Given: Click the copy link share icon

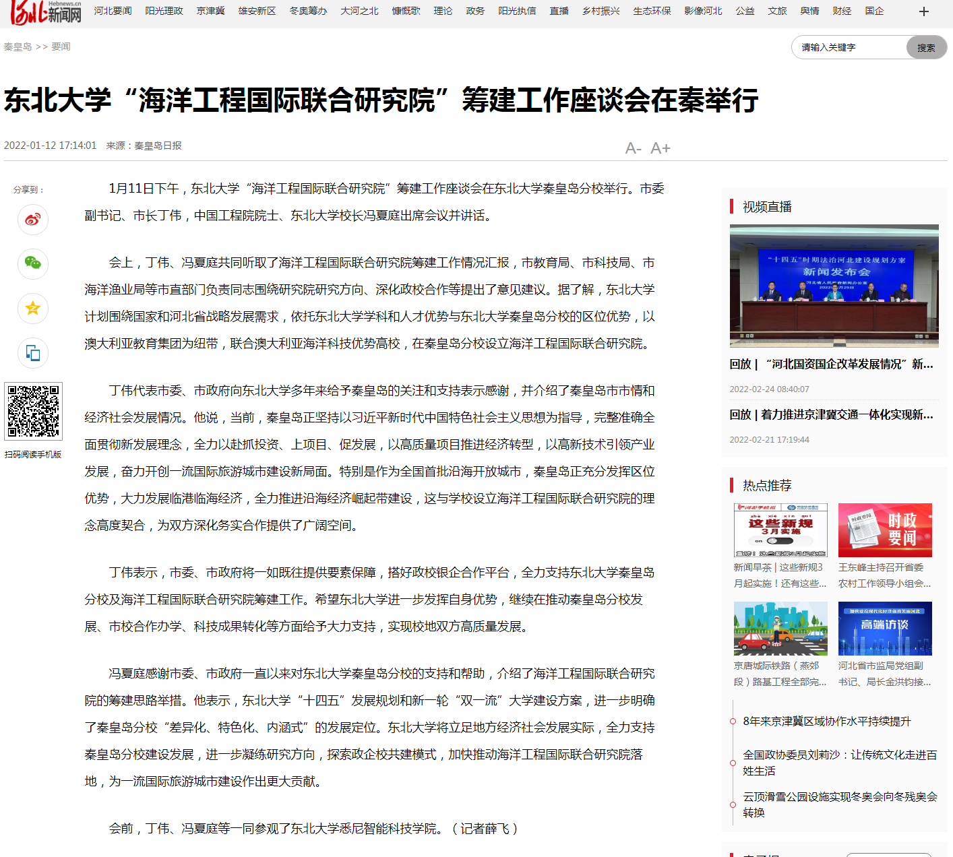Looking at the screenshot, I should point(33,353).
